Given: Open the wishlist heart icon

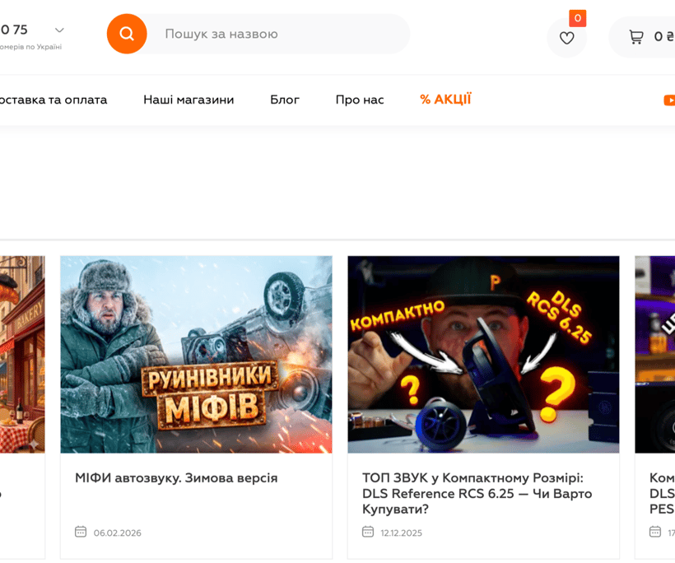Looking at the screenshot, I should coord(566,38).
